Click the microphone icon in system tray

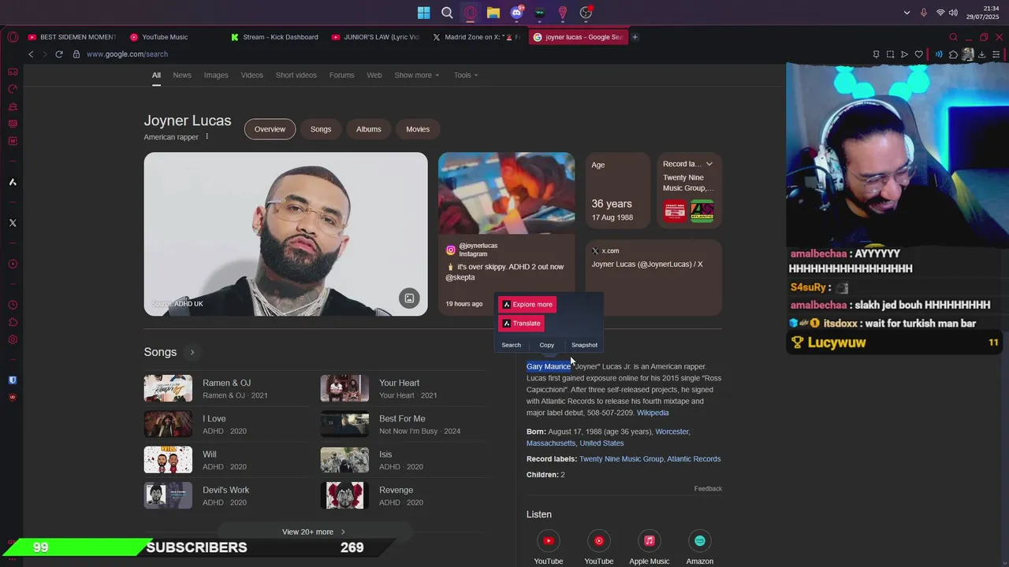[x=924, y=13]
